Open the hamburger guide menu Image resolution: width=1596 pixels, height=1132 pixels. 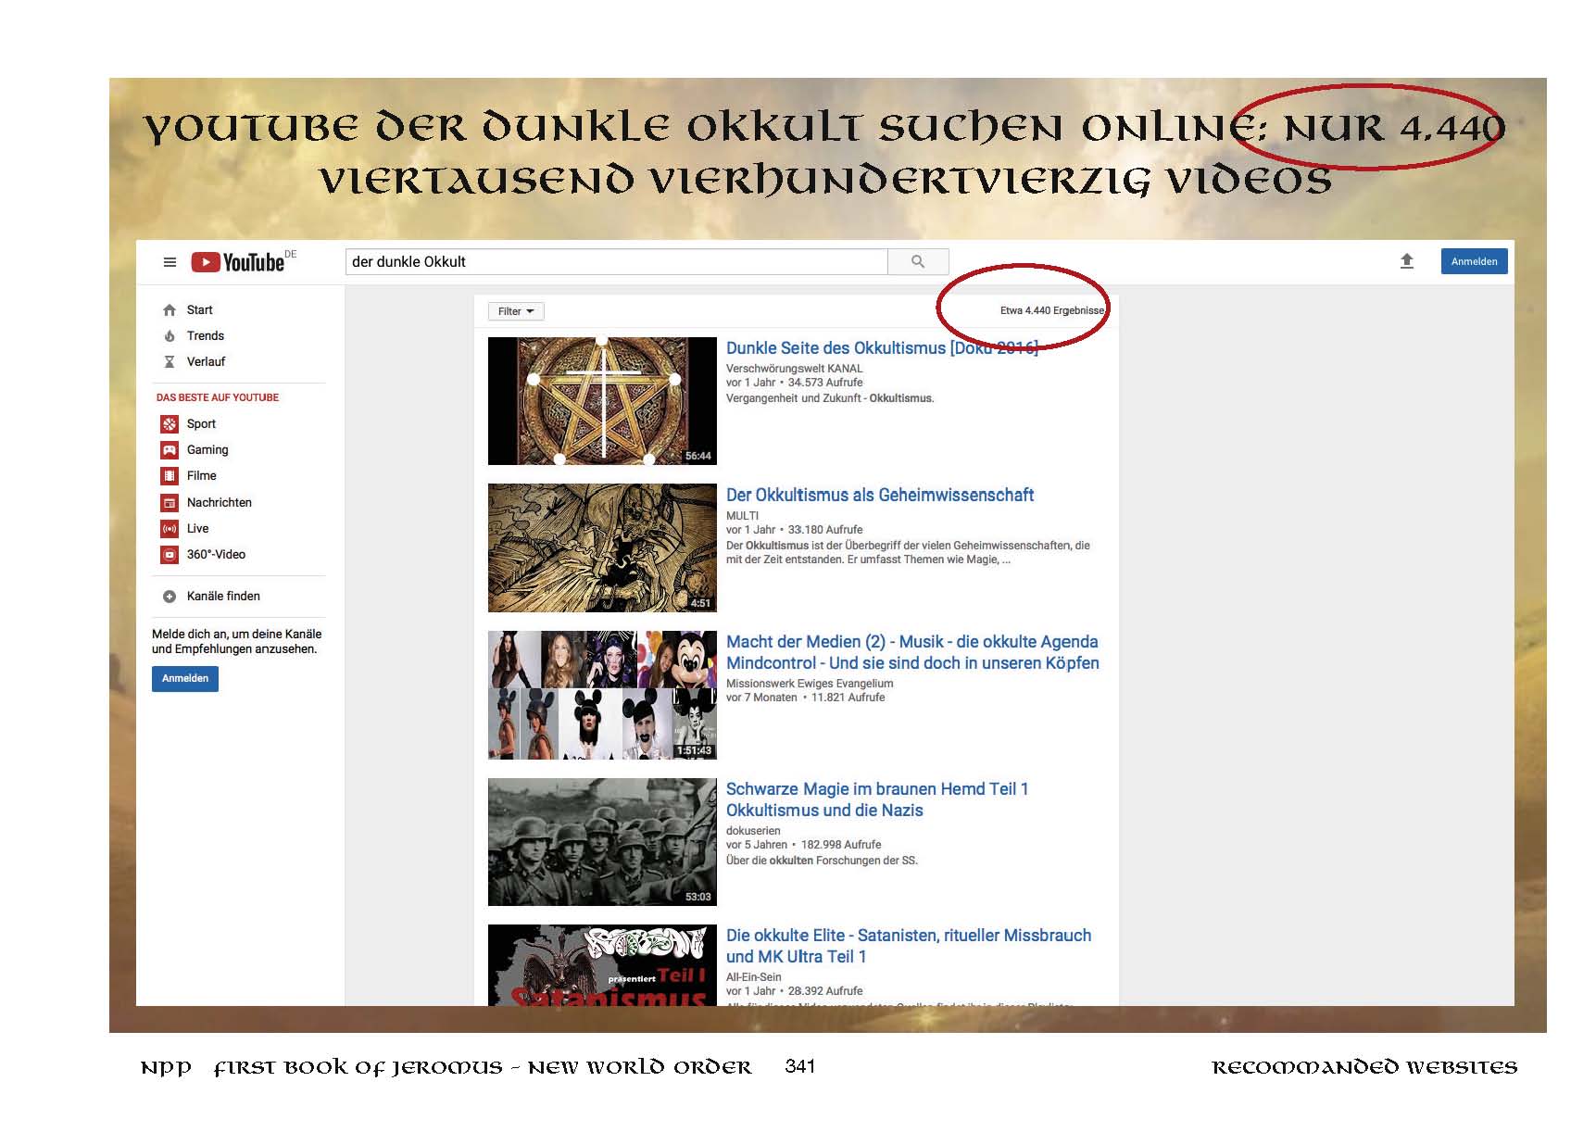(170, 262)
